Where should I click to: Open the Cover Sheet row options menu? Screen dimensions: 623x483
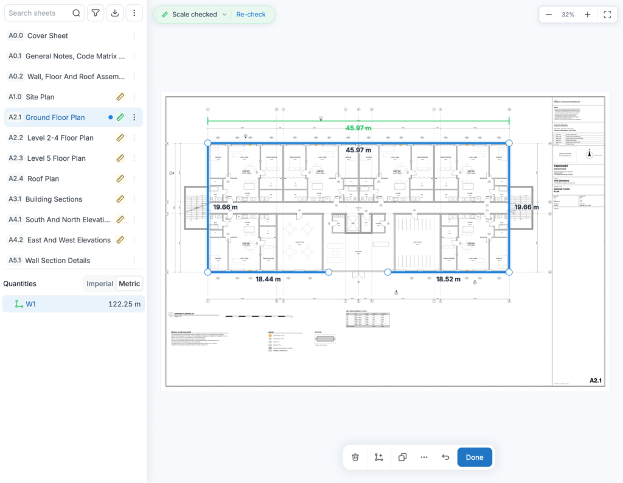click(x=134, y=35)
